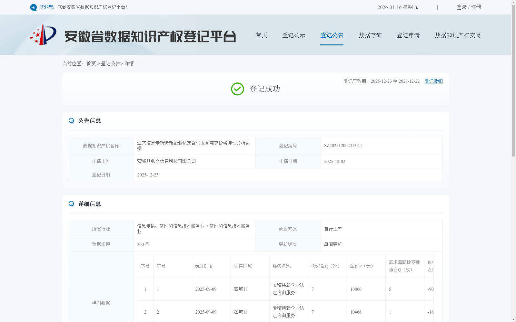Go to 数据存证 navigation tab

(x=370, y=35)
